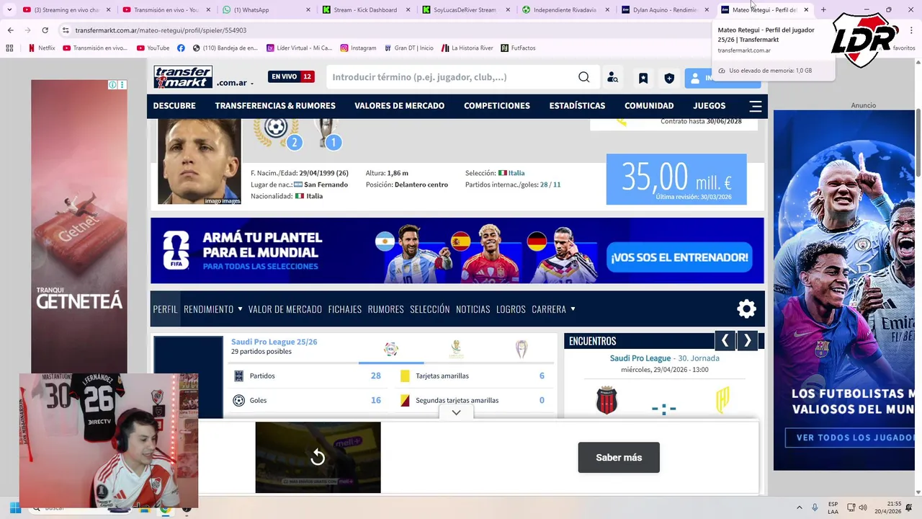The height and width of the screenshot is (519, 922).
Task: Click the Saber más button
Action: tap(619, 458)
